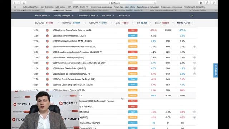Open Joint Distribution bookmark
229x129 pixels.
coord(47,7)
